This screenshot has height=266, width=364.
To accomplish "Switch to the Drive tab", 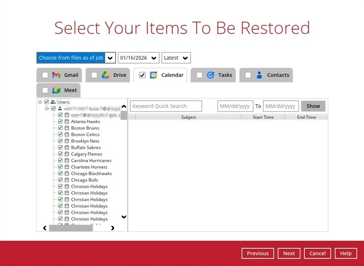I will click(120, 75).
